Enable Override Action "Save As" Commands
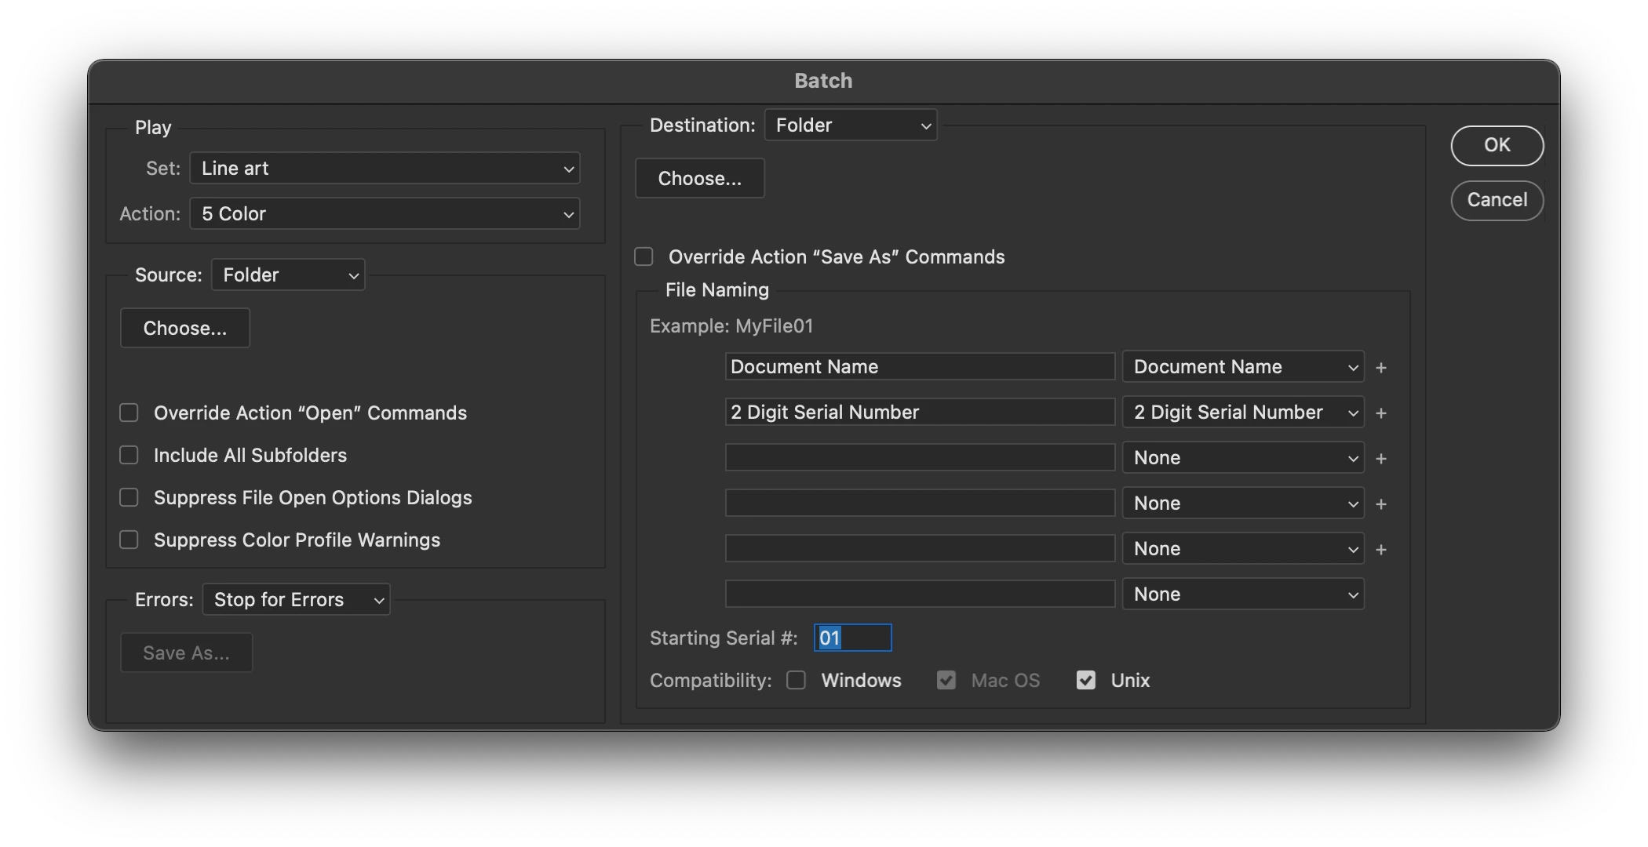This screenshot has width=1648, height=847. coord(644,257)
